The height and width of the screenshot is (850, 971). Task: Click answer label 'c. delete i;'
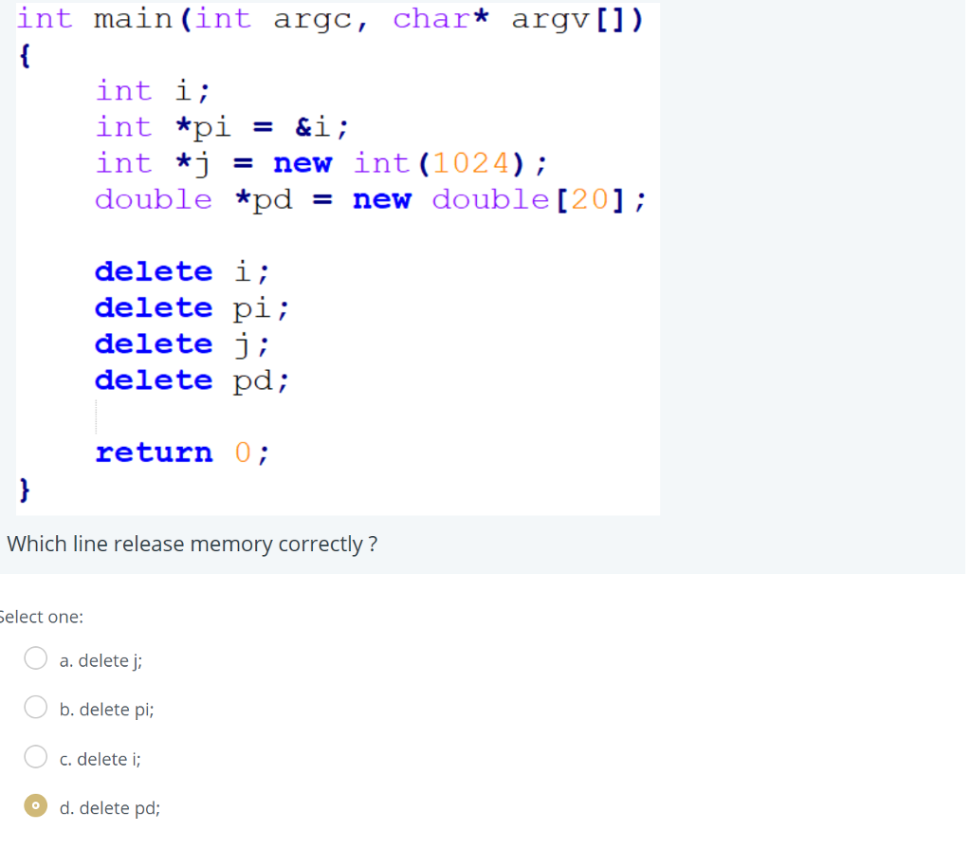(x=101, y=759)
